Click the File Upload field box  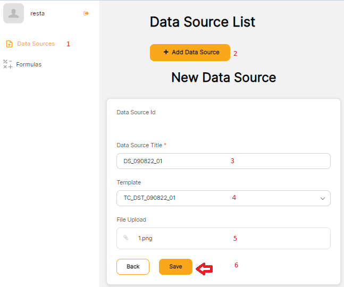(x=223, y=238)
